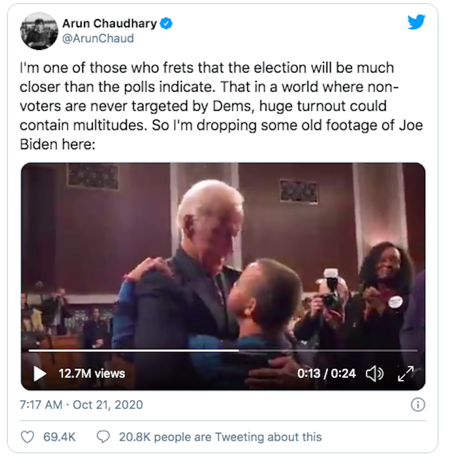
Task: Open the @ArunChaud handle link
Action: [x=98, y=39]
